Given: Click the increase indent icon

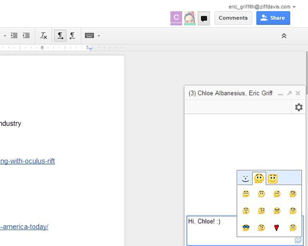Looking at the screenshot, I should (26, 36).
